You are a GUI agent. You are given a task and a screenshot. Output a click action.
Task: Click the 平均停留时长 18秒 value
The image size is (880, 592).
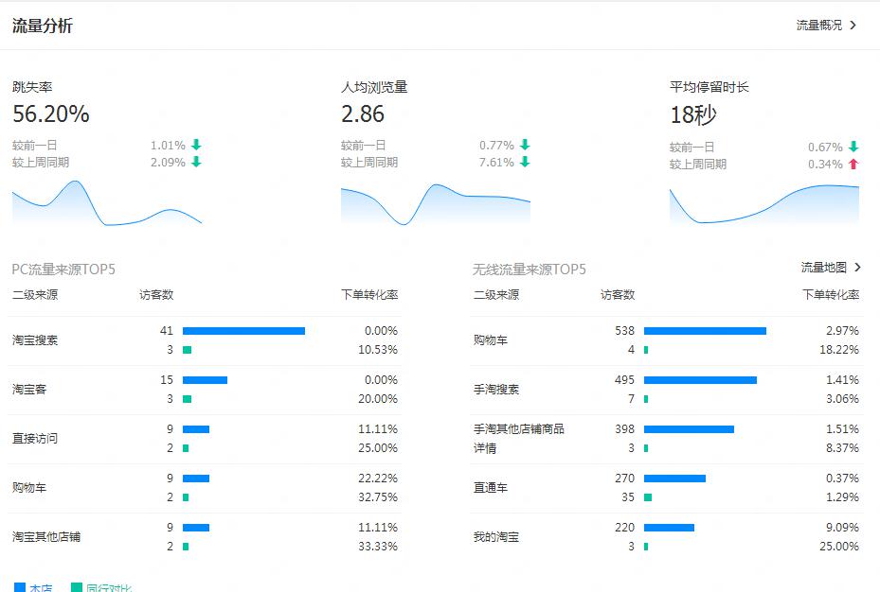click(693, 114)
